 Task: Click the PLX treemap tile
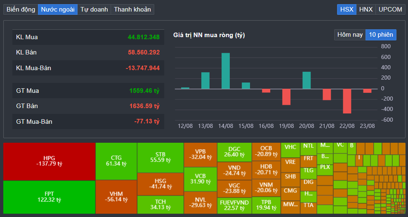click(325, 167)
